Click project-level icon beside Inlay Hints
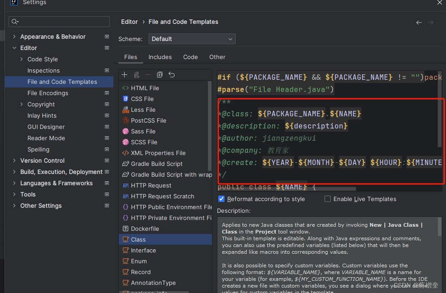 [107, 115]
